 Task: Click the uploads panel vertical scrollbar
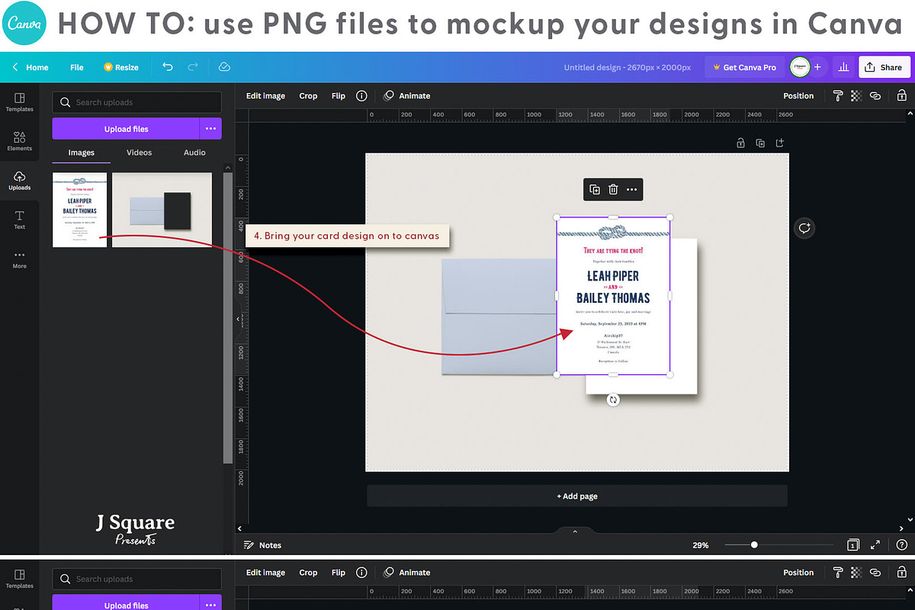click(x=227, y=319)
